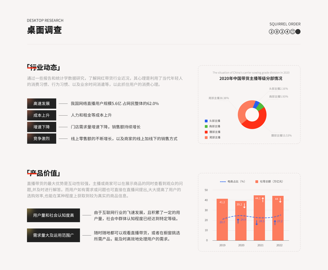Image resolution: width=328 pixels, height=270 pixels.
Task: Click the paragraph starting with 随时随地都可以观看直播带货
Action: pos(137,236)
